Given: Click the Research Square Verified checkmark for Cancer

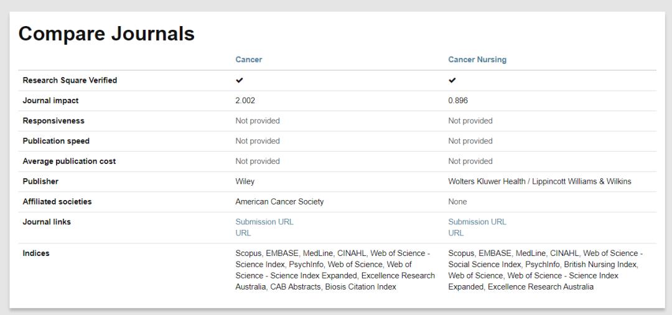Looking at the screenshot, I should (240, 80).
